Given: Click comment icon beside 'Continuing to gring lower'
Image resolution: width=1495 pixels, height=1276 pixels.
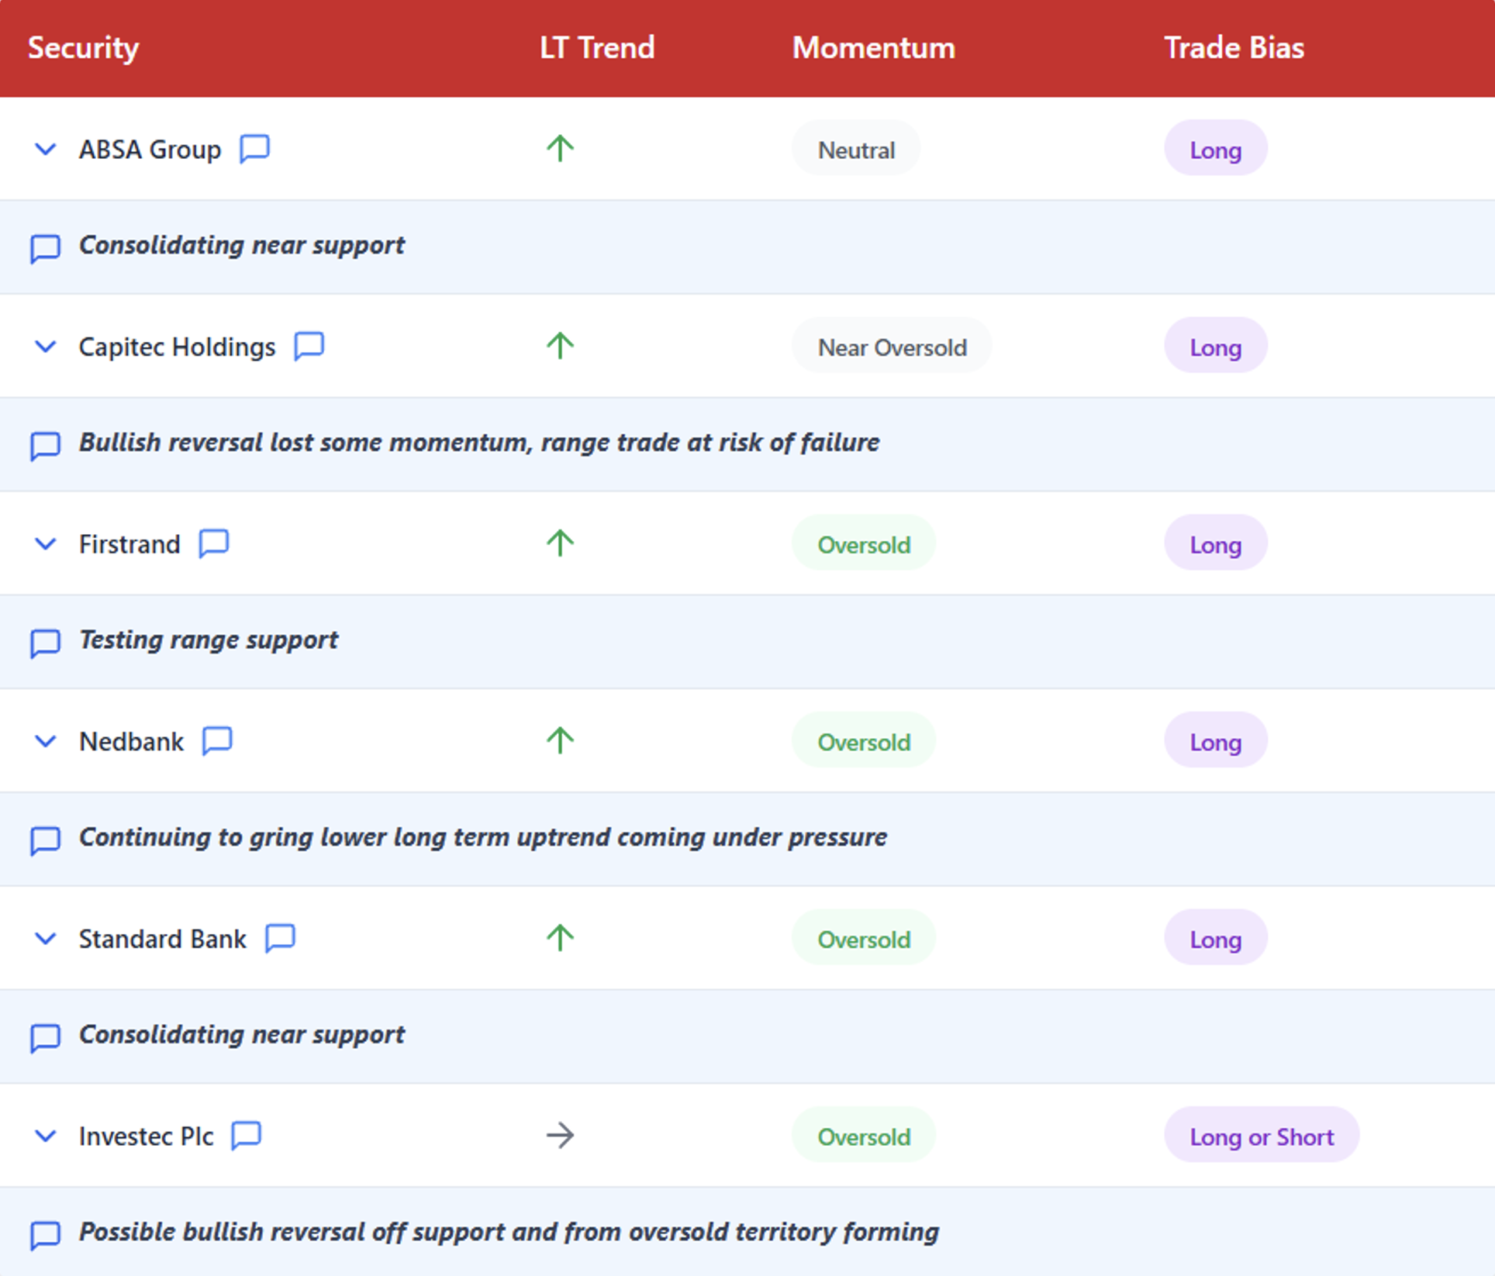Looking at the screenshot, I should (x=45, y=840).
